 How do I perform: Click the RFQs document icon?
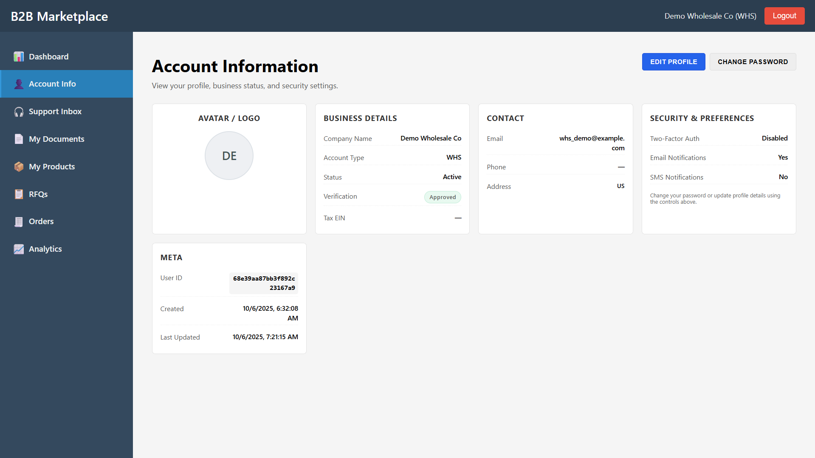point(19,194)
